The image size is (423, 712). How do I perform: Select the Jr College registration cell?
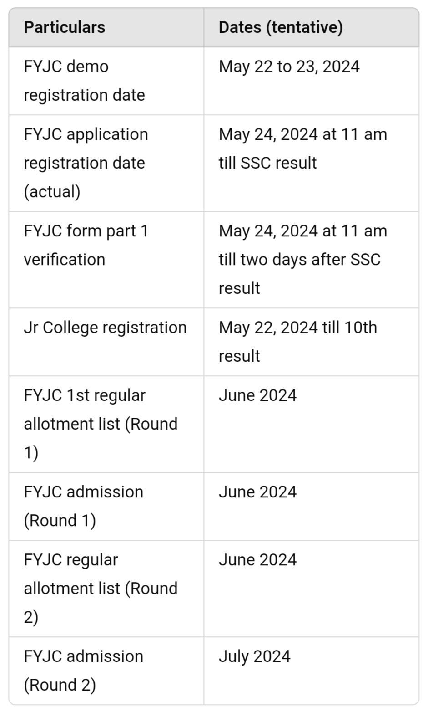tap(105, 328)
